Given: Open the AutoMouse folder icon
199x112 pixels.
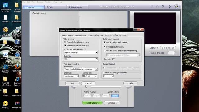Looking at the screenshot, I should tap(16, 19).
